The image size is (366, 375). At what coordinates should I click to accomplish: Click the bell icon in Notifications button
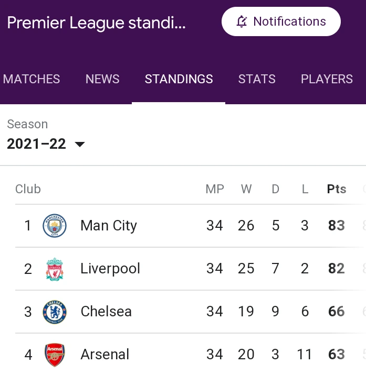point(242,21)
